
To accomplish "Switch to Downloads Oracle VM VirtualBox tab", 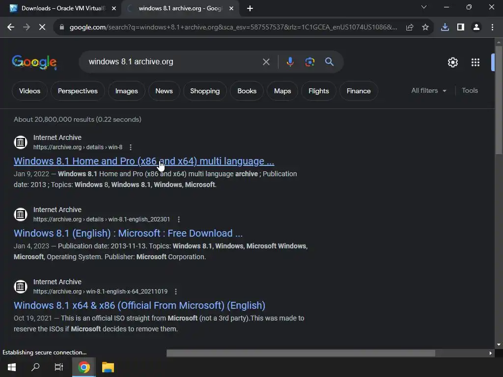I will click(61, 8).
